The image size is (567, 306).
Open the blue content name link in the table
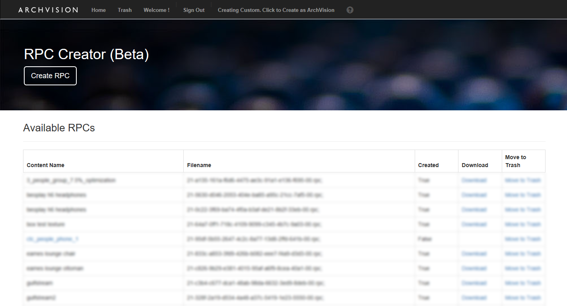pyautogui.click(x=52, y=239)
